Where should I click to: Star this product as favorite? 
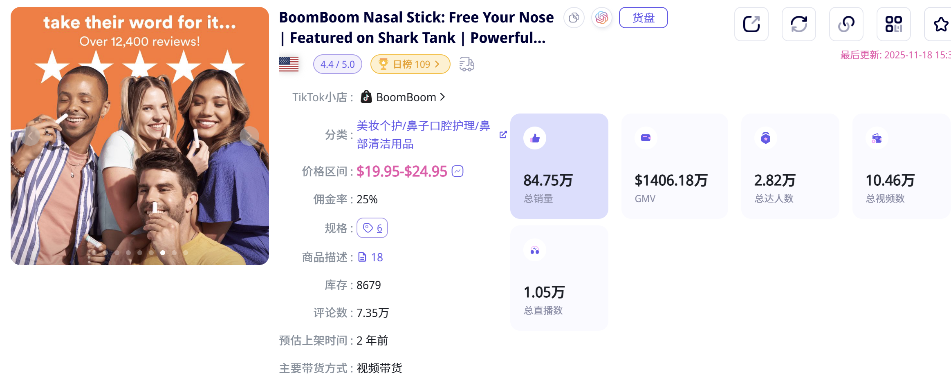941,24
